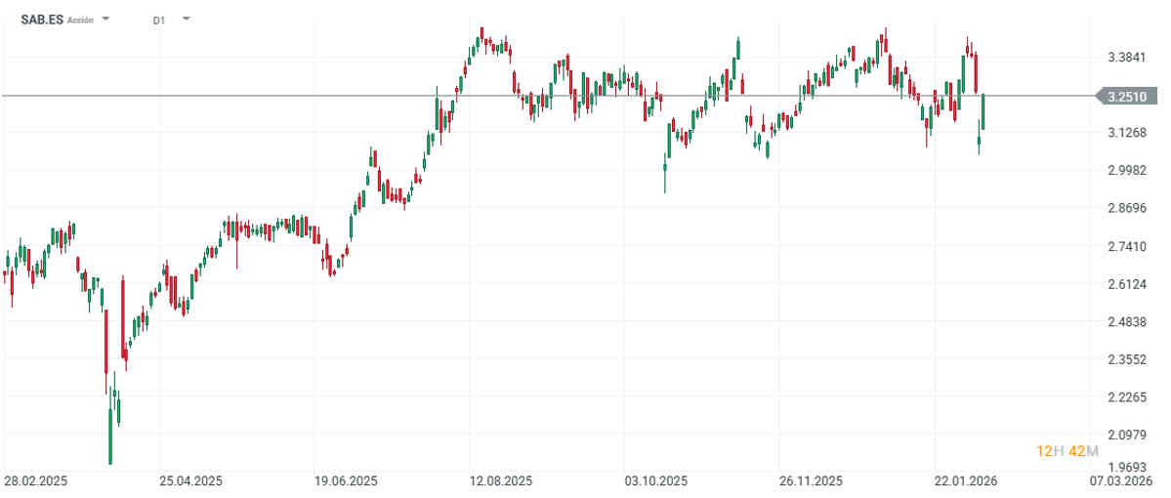Click the 2.9982 price axis label

(1127, 171)
